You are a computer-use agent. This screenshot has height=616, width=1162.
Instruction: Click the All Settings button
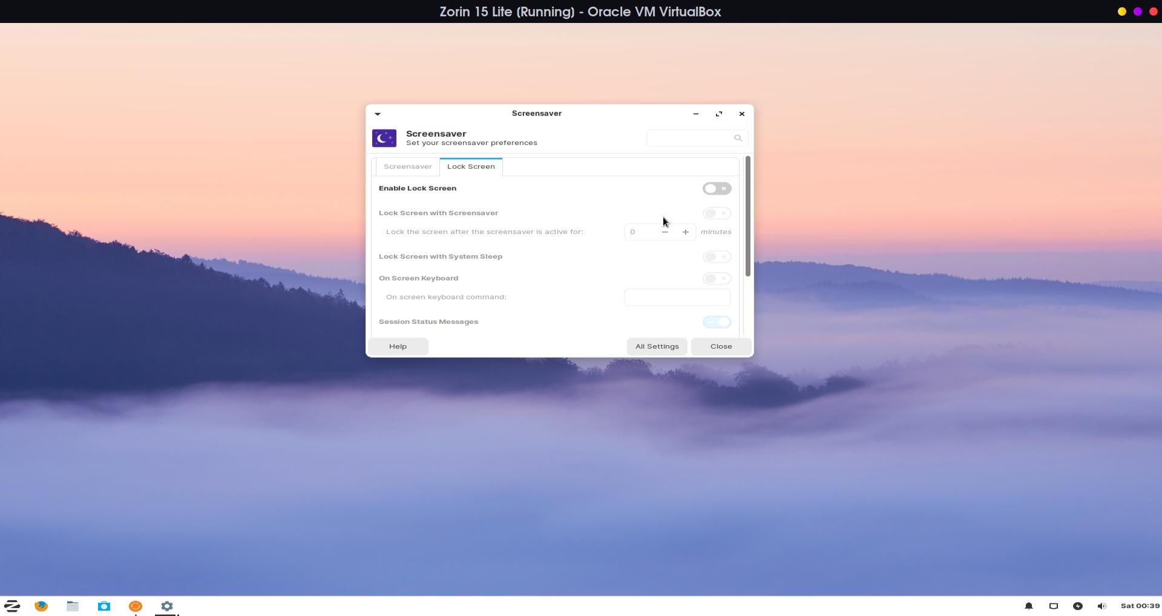[657, 346]
